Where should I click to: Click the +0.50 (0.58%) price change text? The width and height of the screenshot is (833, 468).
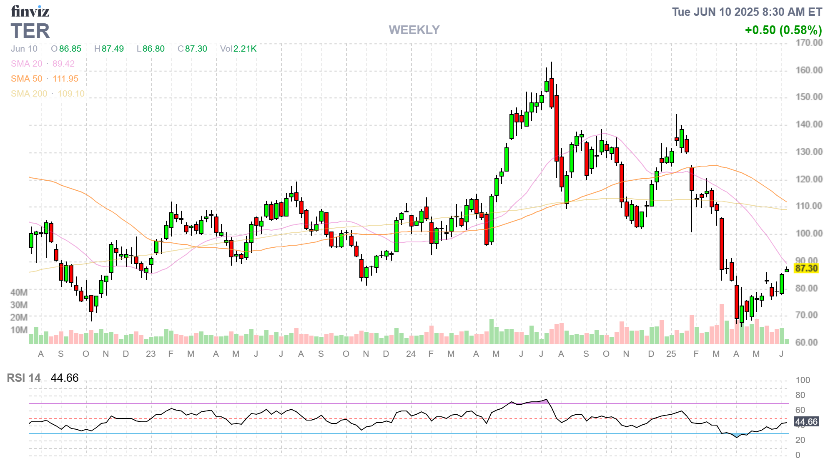point(783,30)
